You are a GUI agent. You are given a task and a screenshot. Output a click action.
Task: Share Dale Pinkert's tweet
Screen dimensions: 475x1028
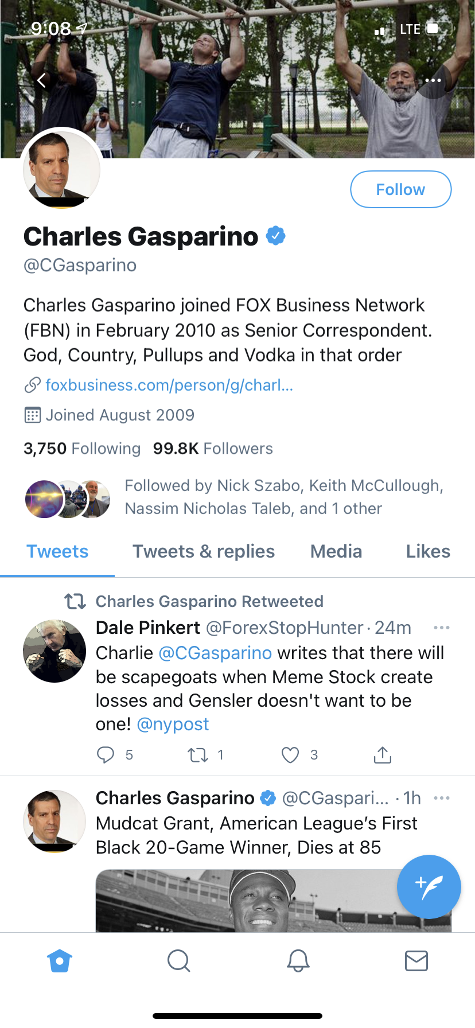coord(383,755)
